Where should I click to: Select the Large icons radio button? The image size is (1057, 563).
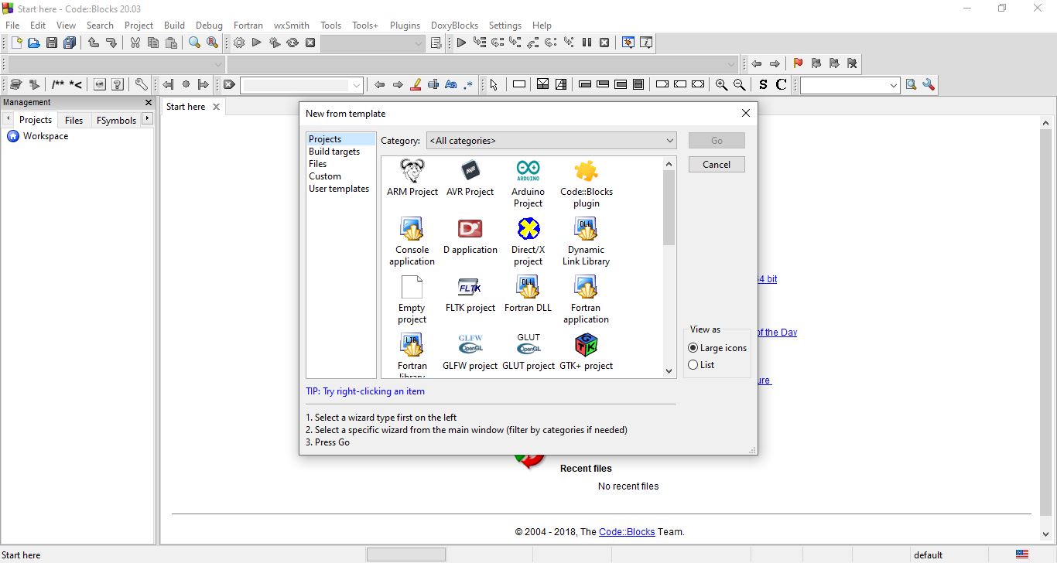693,348
